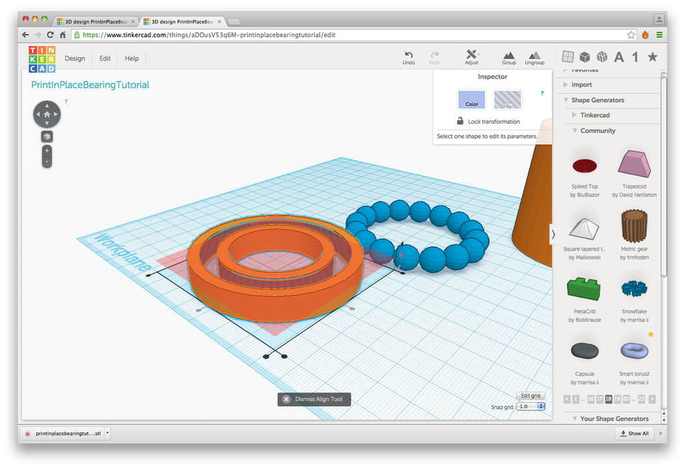Go to previous page of community shapes
685x468 pixels.
pos(567,399)
